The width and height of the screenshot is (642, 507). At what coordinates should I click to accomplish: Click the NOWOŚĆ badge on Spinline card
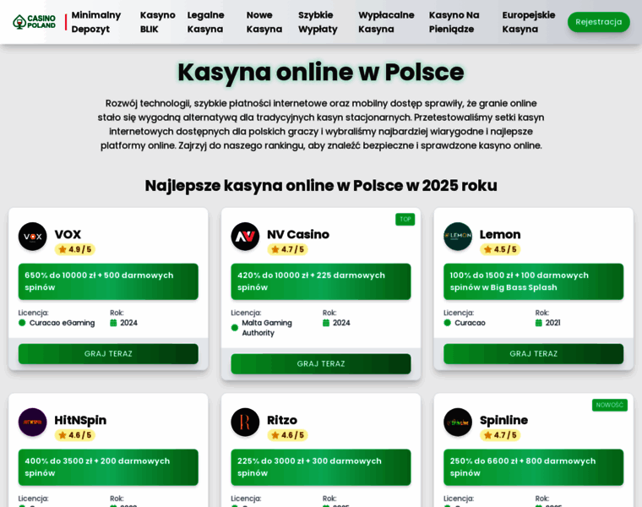click(609, 405)
